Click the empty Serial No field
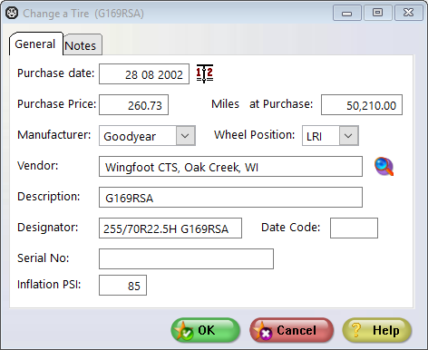Image resolution: width=428 pixels, height=350 pixels. [186, 259]
